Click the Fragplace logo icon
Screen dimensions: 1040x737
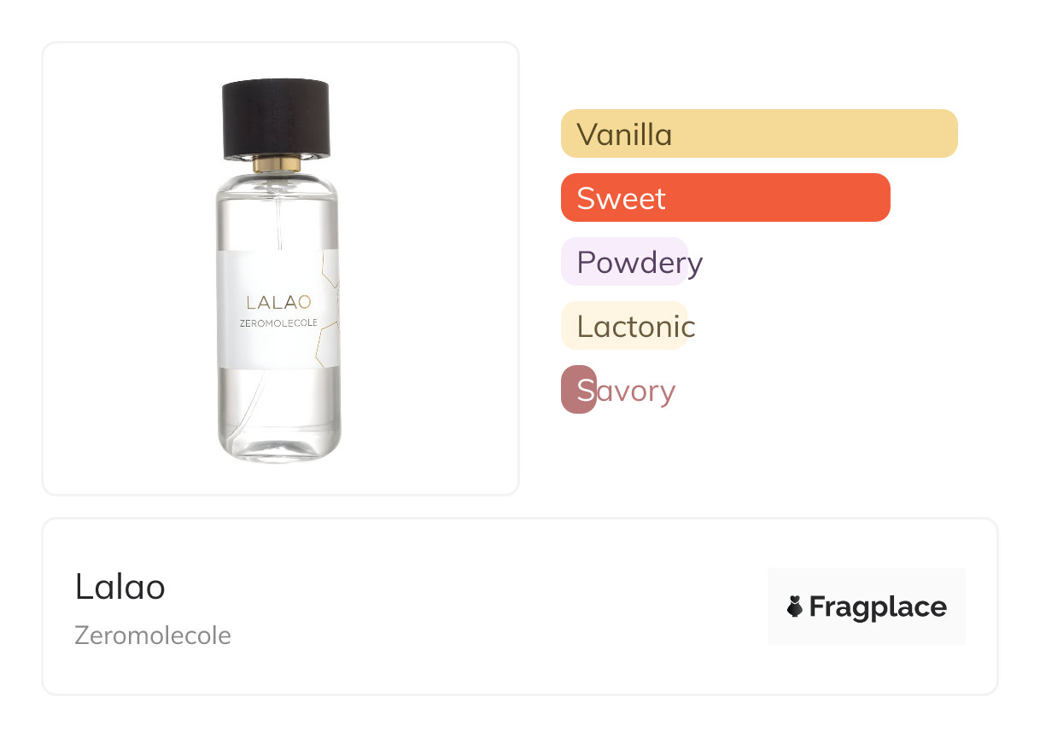coord(795,606)
